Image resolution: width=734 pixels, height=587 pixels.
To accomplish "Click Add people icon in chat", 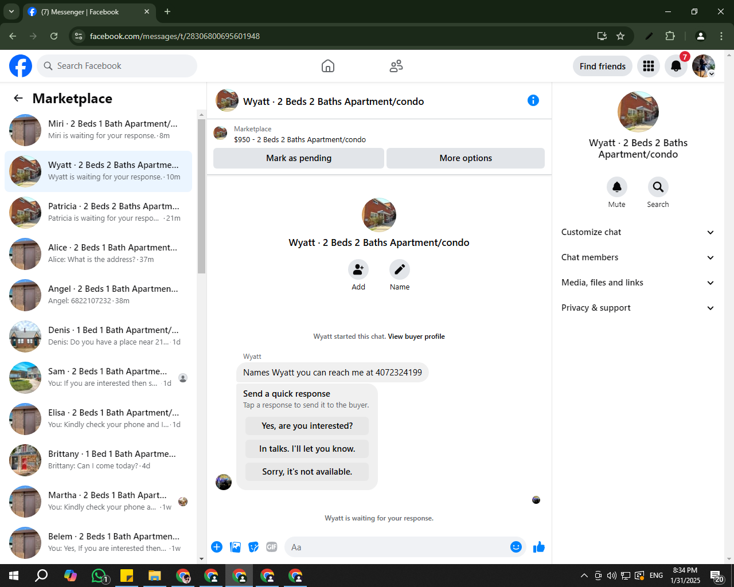I will point(358,269).
